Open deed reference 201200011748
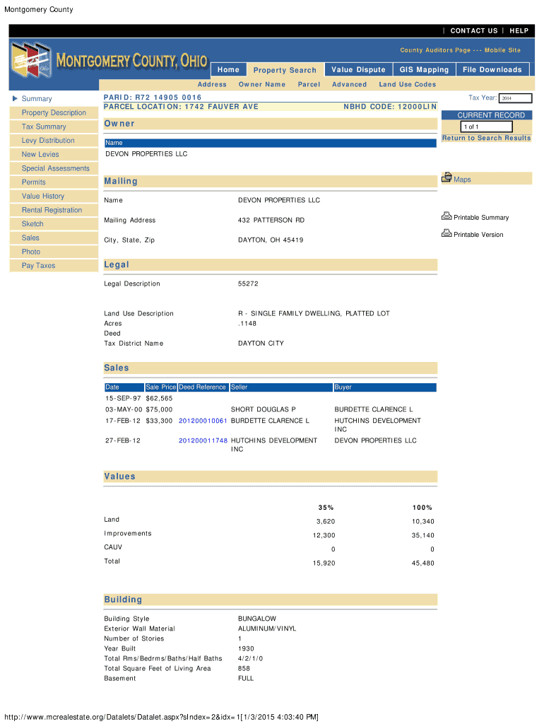 point(203,440)
